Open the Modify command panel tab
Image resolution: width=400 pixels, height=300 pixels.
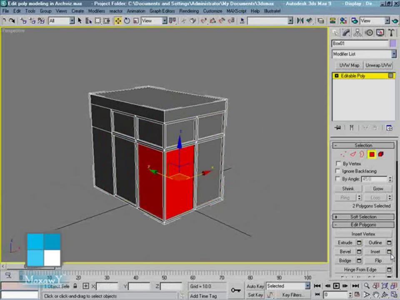tap(346, 32)
